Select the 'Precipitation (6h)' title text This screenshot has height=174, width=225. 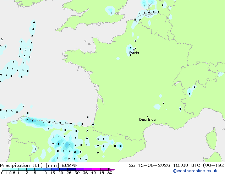click(x=21, y=165)
